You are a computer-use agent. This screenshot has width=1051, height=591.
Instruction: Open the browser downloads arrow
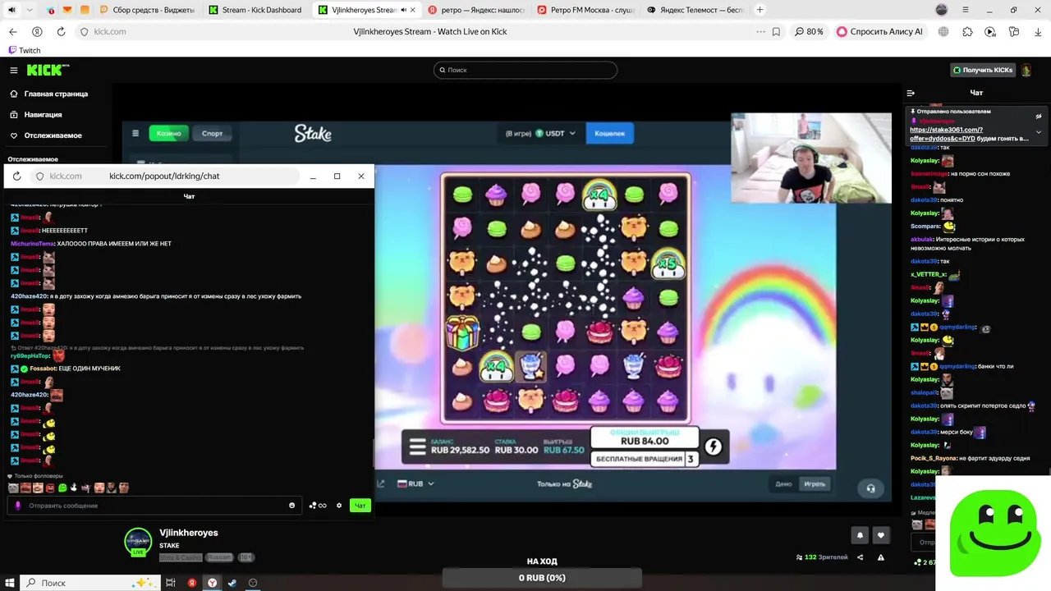point(1038,31)
